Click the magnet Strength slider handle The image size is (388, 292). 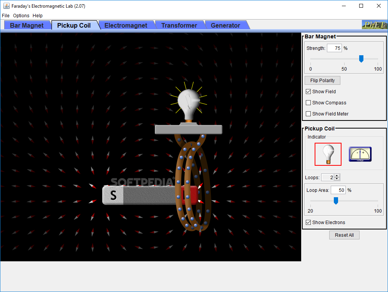point(361,59)
